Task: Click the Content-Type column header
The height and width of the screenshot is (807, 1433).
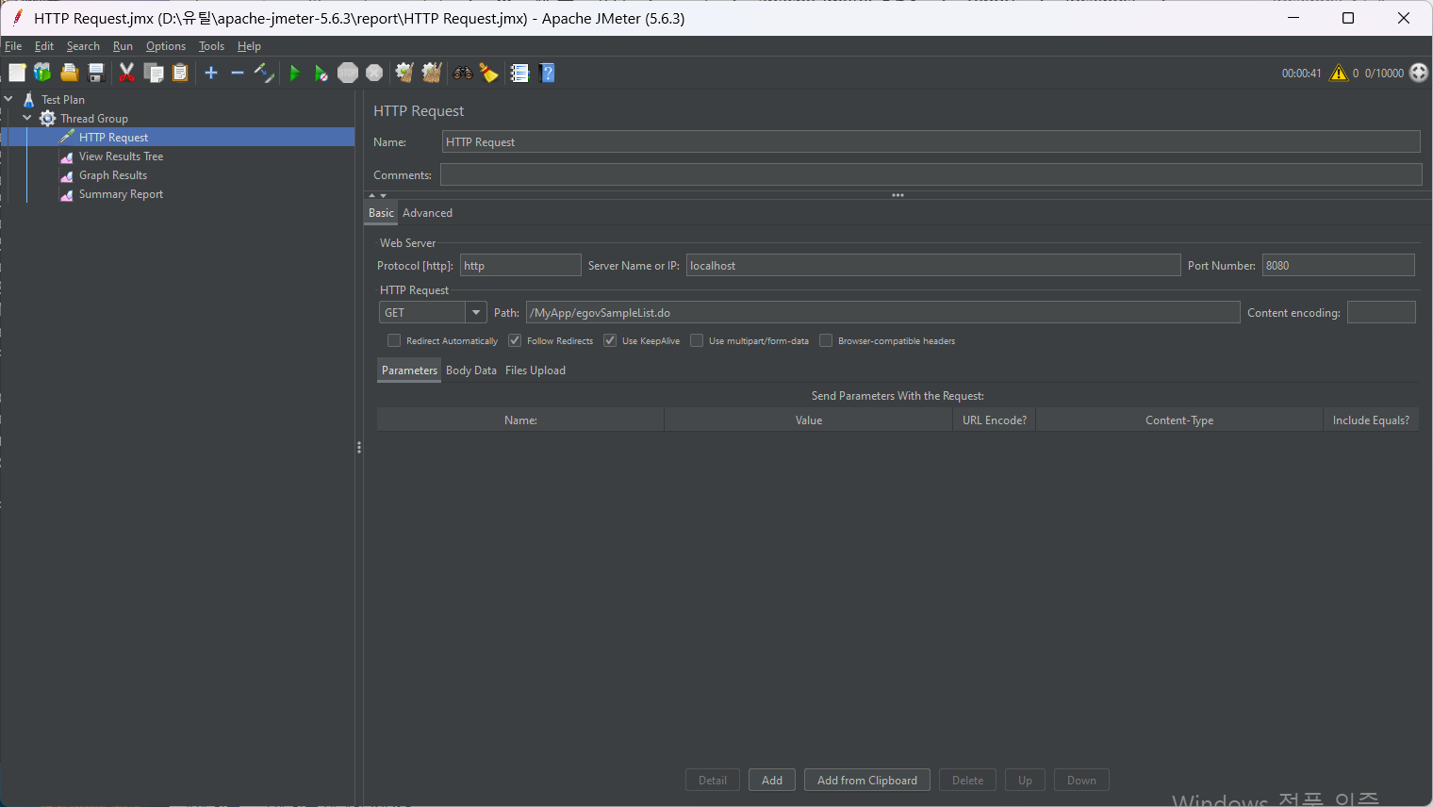Action: click(1179, 420)
